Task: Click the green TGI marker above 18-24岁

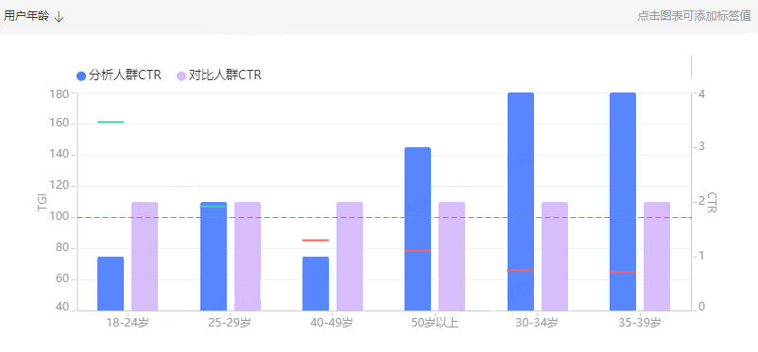Action: [111, 122]
